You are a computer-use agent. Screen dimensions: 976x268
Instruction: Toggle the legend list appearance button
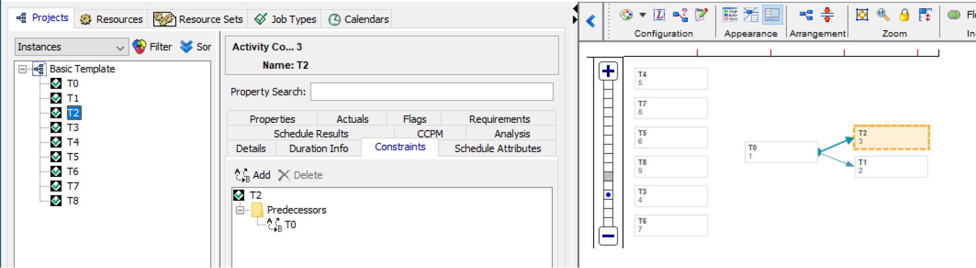tap(730, 15)
